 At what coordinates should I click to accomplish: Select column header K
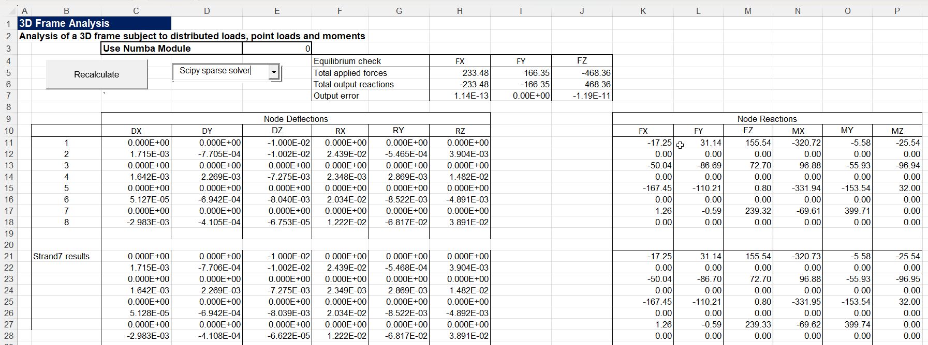click(x=642, y=11)
